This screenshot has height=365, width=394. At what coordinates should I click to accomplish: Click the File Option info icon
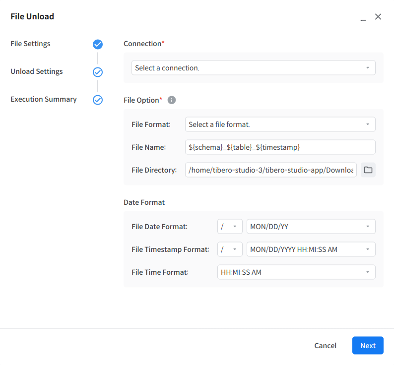coord(172,100)
